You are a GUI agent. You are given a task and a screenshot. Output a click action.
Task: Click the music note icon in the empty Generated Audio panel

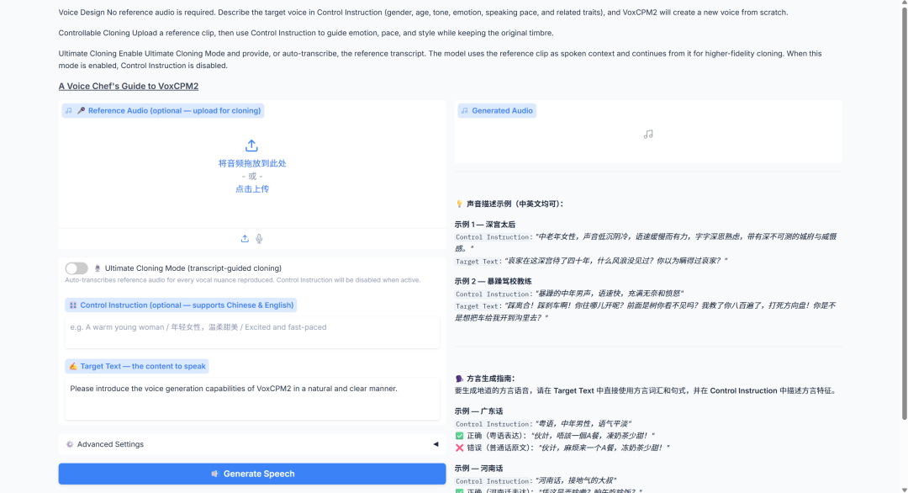(647, 135)
